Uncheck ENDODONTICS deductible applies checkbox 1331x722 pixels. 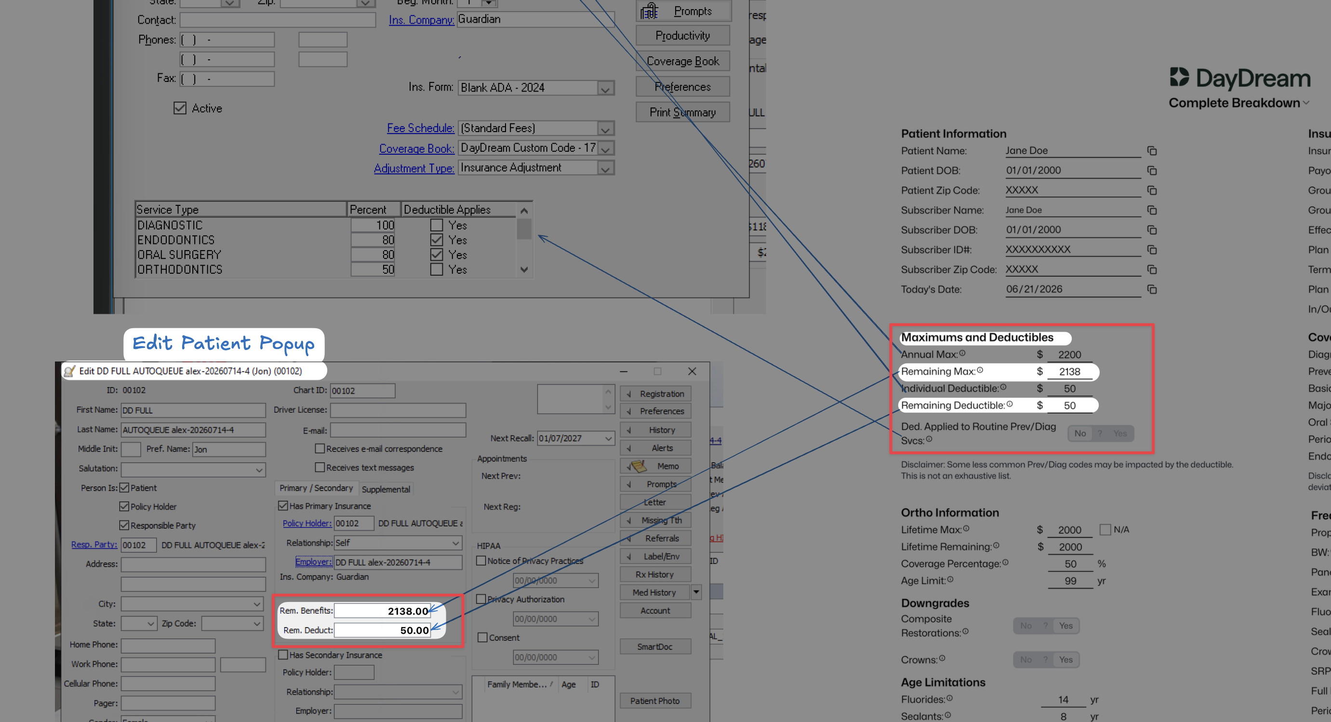(437, 240)
